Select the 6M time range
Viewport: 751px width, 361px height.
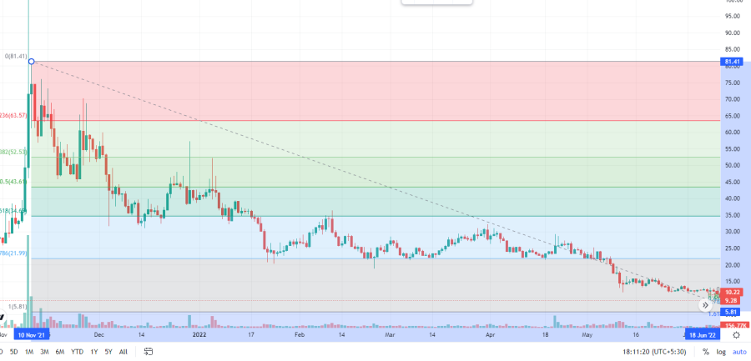coord(60,352)
